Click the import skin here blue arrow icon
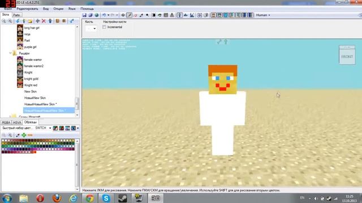Image resolution: width=362 pixels, height=203 pixels. coord(18,21)
